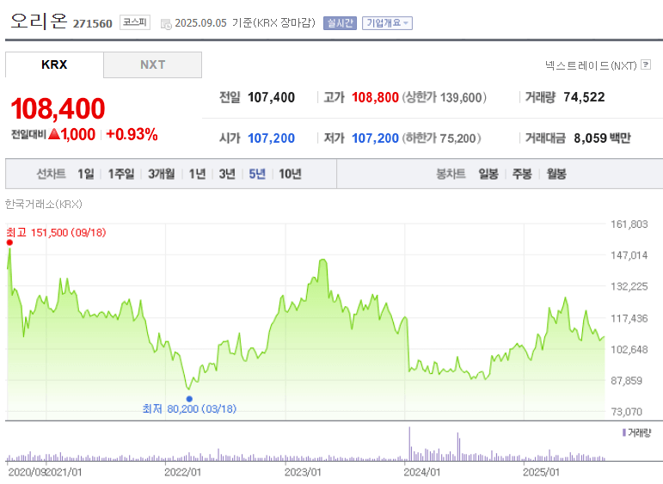Click the 117,436 y-axis label
This screenshot has width=663, height=484.
point(629,318)
